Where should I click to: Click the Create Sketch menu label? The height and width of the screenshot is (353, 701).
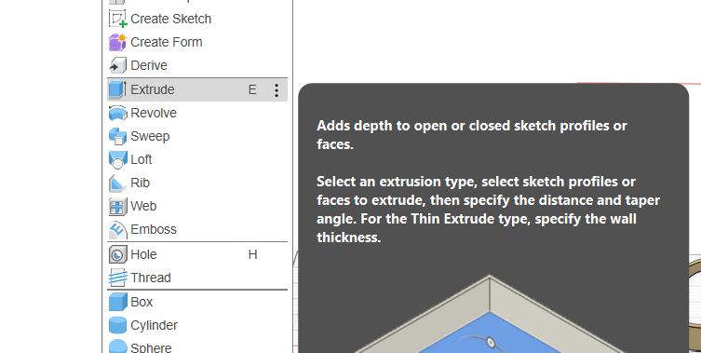click(x=170, y=19)
